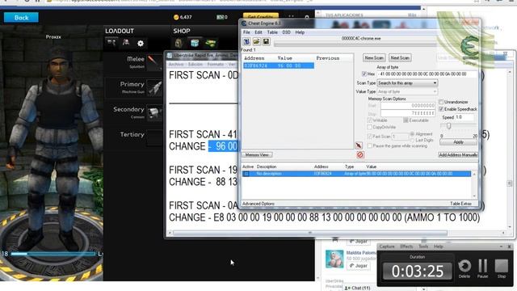Click the Primary machine gun slot icon

click(154, 88)
